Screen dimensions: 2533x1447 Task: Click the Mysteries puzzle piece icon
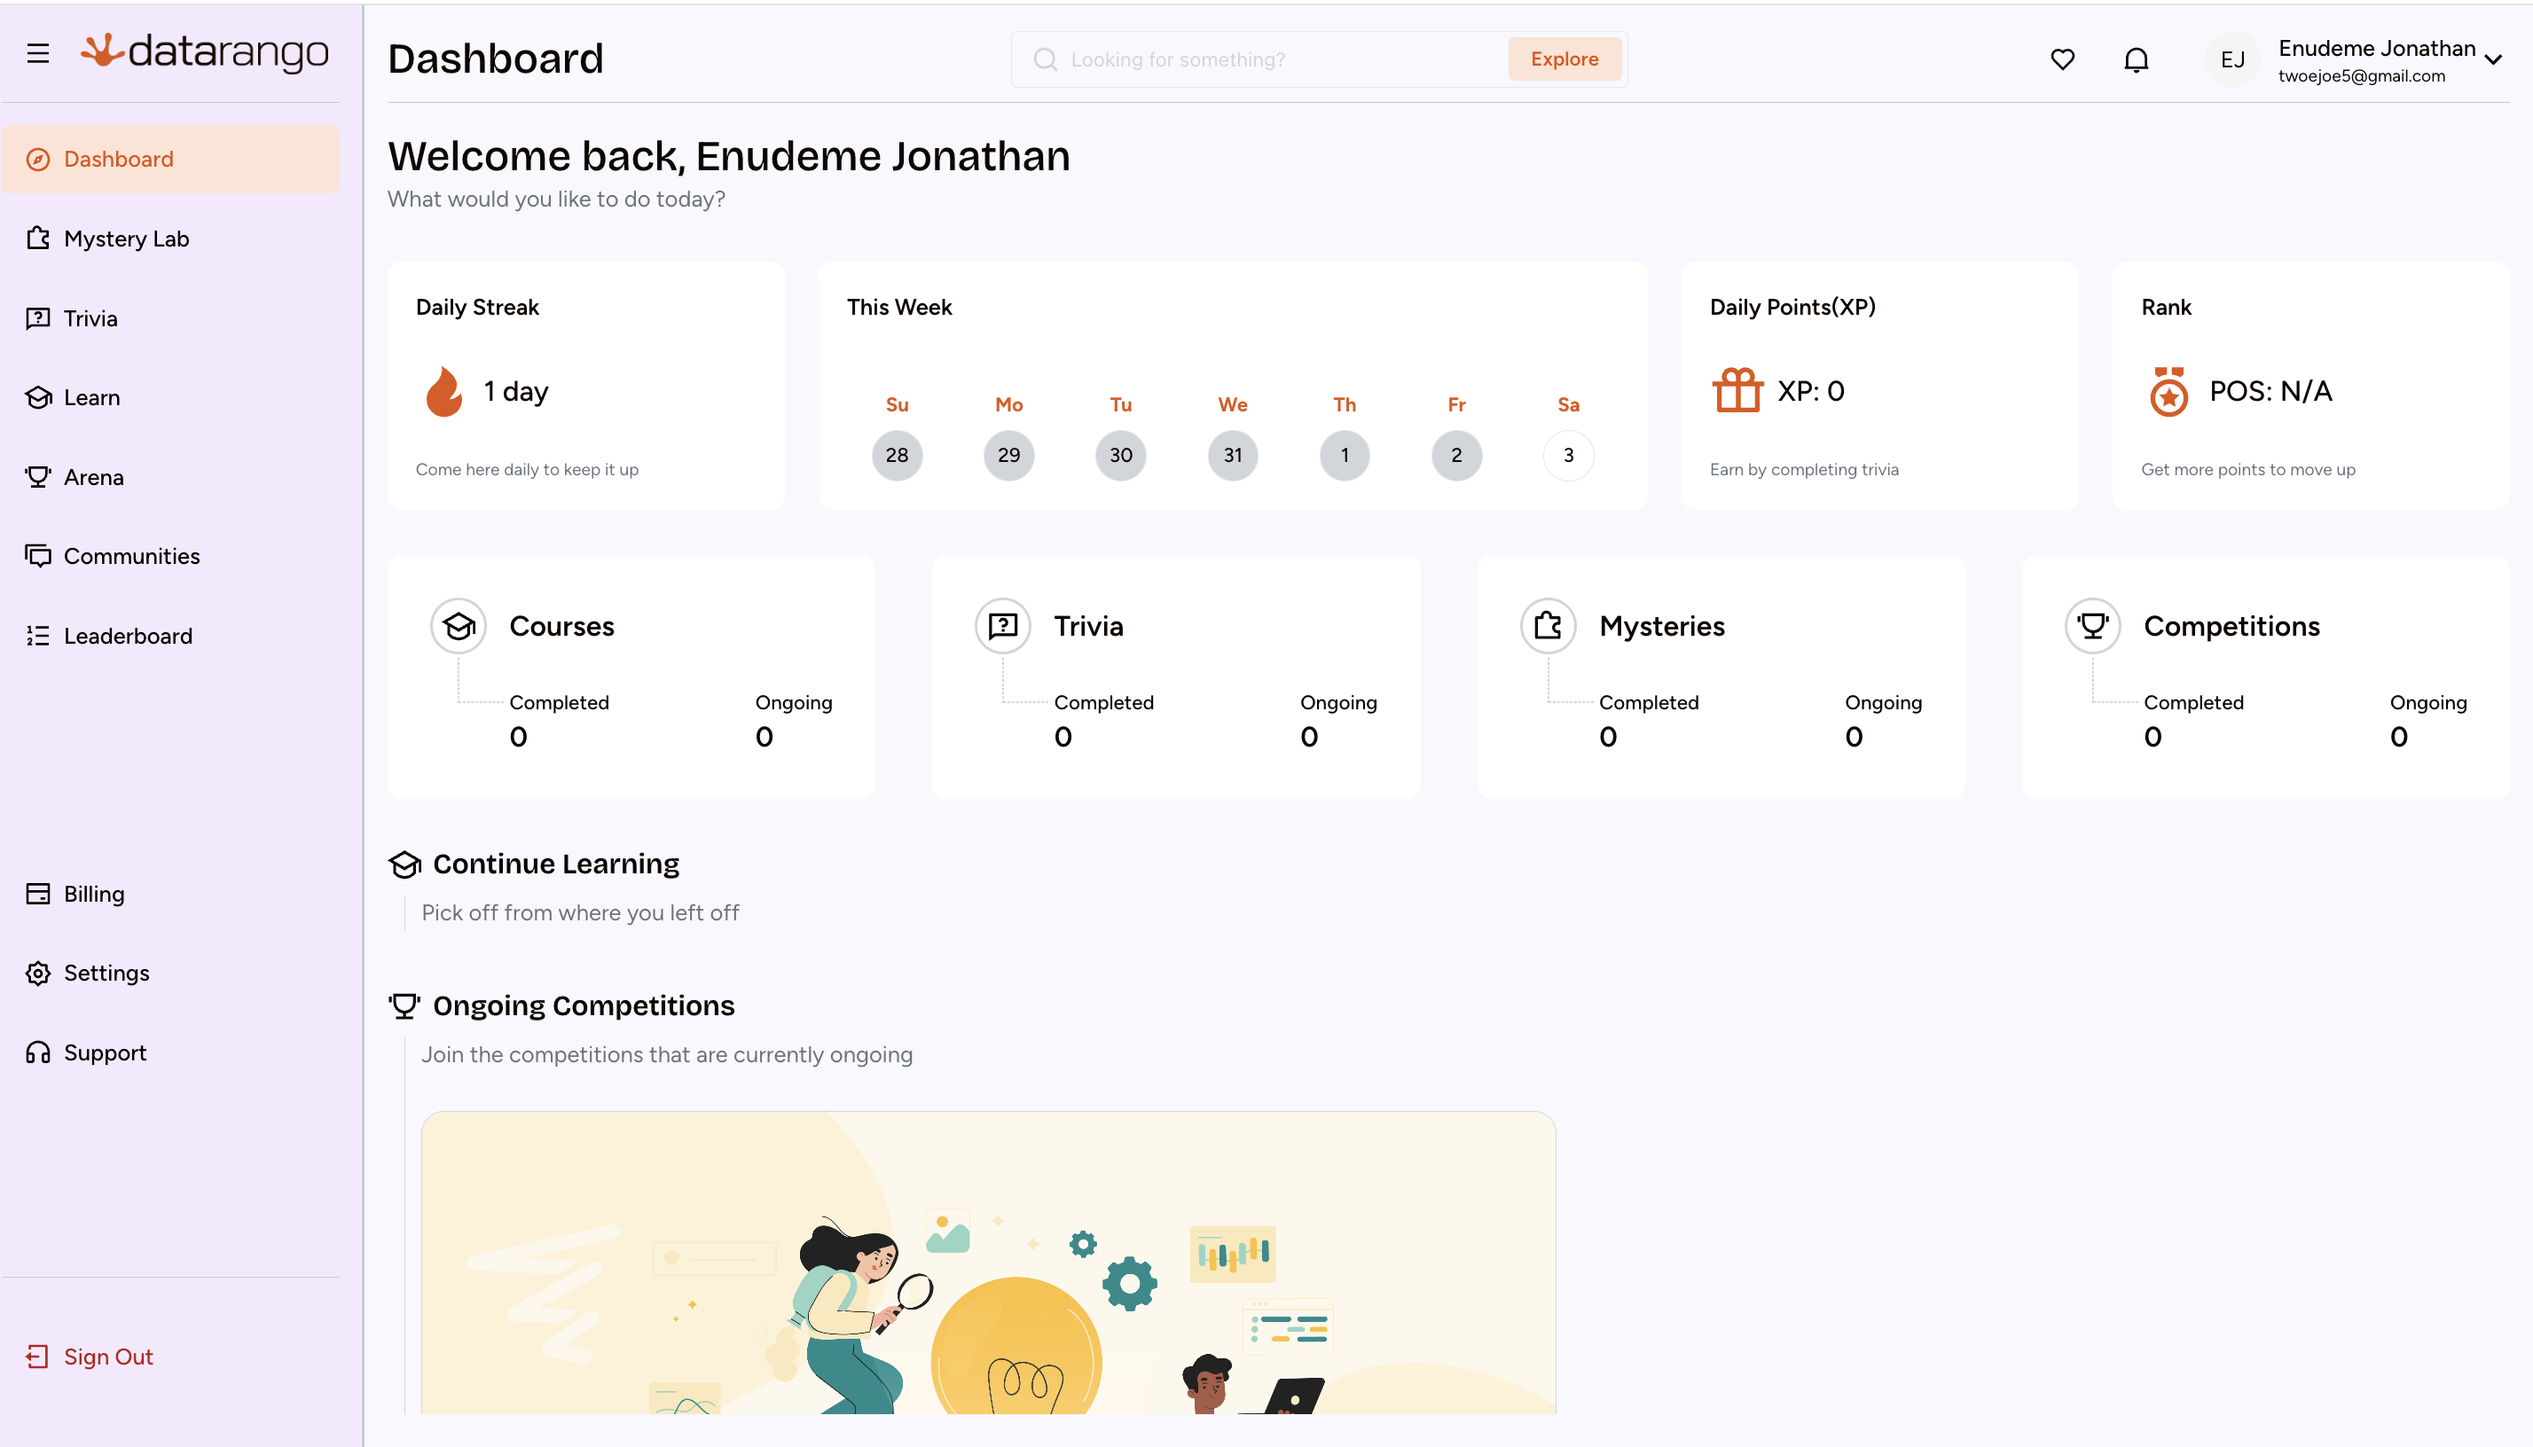coord(1548,626)
